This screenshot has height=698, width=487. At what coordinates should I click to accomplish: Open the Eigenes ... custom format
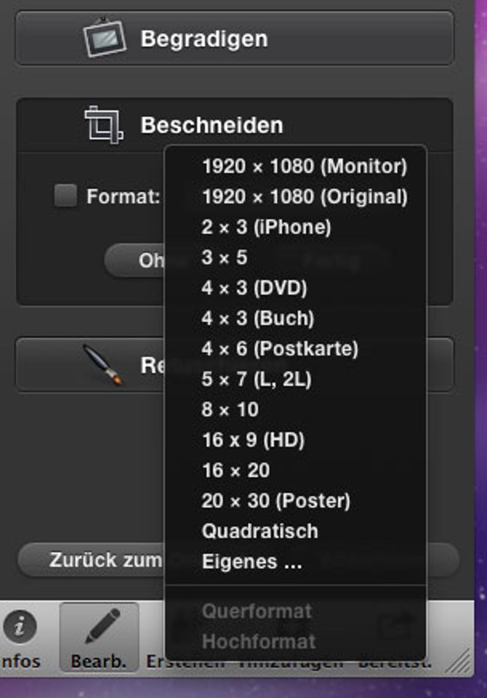(x=252, y=562)
